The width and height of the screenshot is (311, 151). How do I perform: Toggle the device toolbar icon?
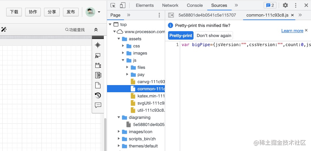click(123, 5)
